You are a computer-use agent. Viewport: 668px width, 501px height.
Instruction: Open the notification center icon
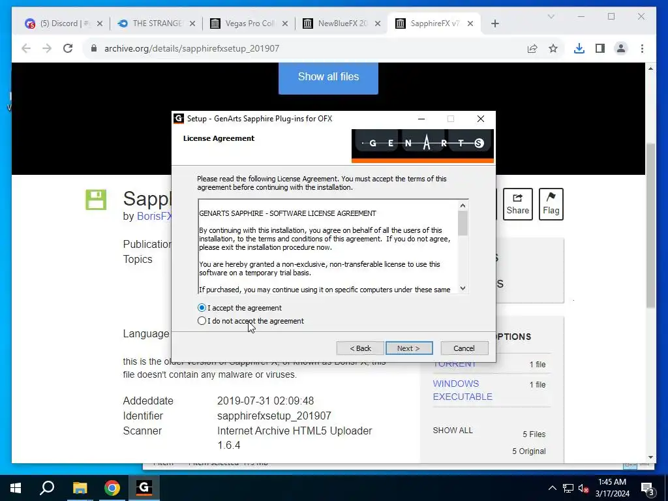[x=648, y=488]
